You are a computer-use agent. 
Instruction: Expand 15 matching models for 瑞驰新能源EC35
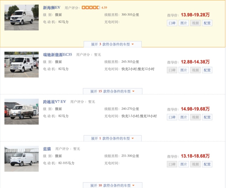click(x=113, y=91)
